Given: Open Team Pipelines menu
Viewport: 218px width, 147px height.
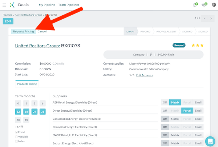Looking at the screenshot, I should [x=69, y=5].
